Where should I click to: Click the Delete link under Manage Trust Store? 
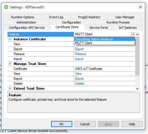click(80, 84)
